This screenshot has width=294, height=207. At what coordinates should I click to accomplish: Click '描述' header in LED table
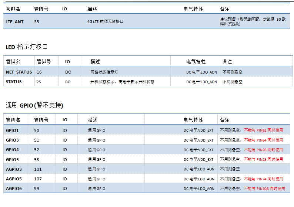[95, 61]
